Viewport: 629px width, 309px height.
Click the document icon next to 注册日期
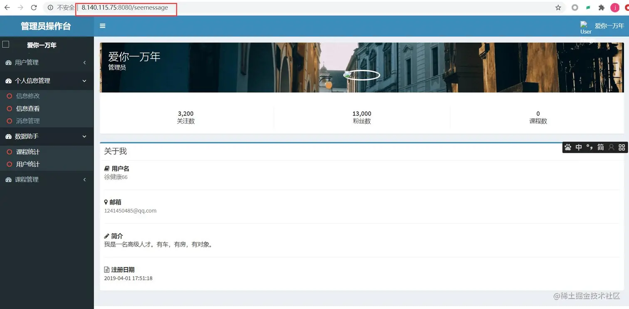pyautogui.click(x=106, y=270)
